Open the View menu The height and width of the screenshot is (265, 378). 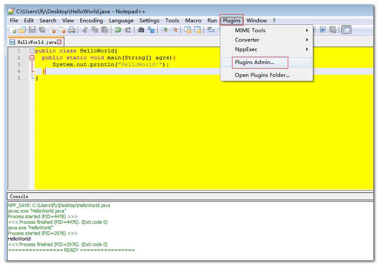[x=68, y=21]
